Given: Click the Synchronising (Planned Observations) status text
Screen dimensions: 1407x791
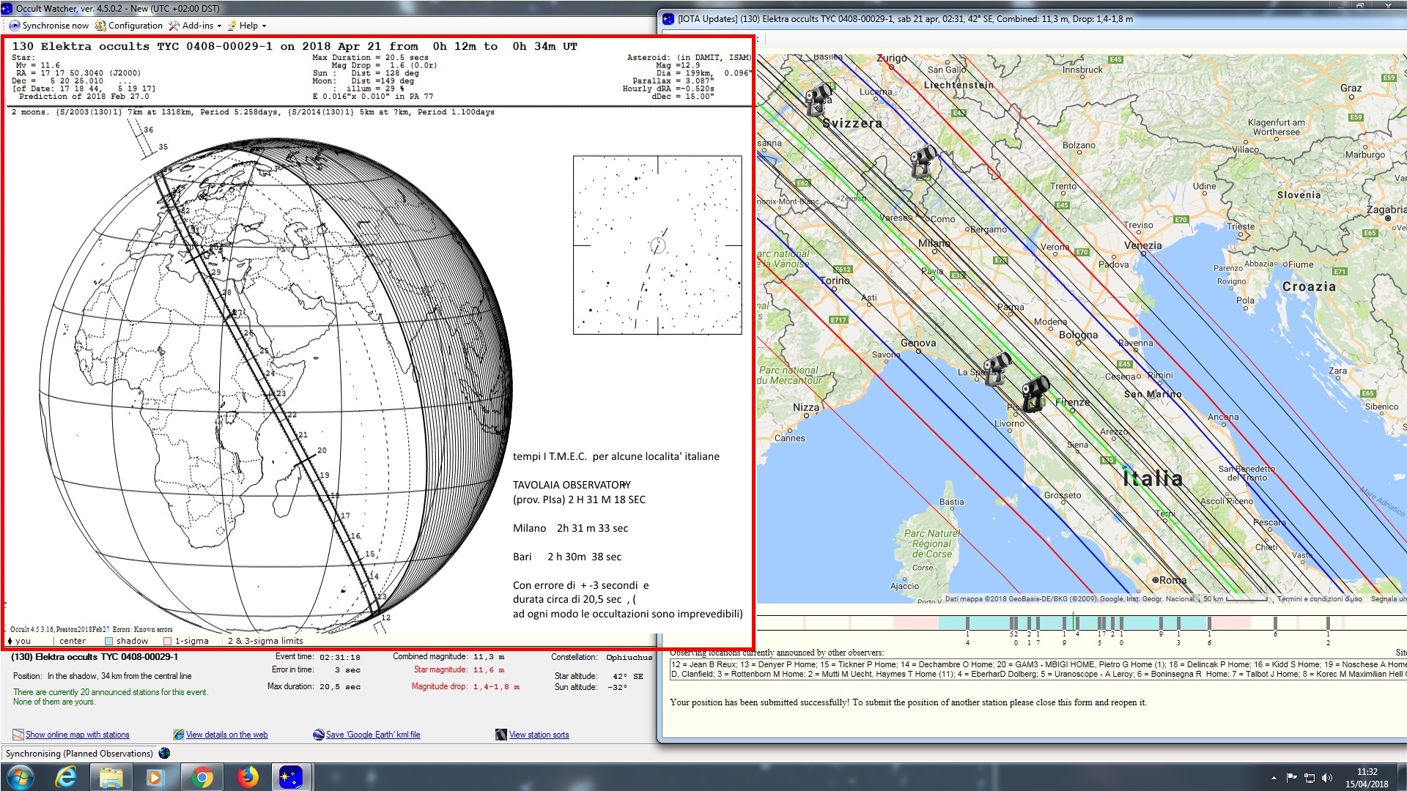Looking at the screenshot, I should (x=79, y=754).
